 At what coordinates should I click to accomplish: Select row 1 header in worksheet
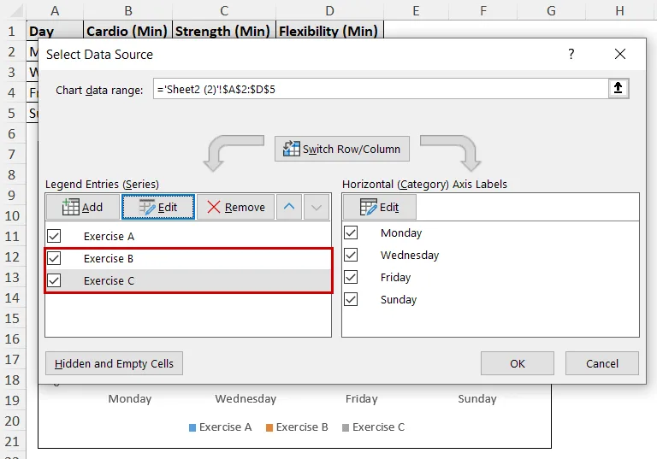pyautogui.click(x=12, y=31)
